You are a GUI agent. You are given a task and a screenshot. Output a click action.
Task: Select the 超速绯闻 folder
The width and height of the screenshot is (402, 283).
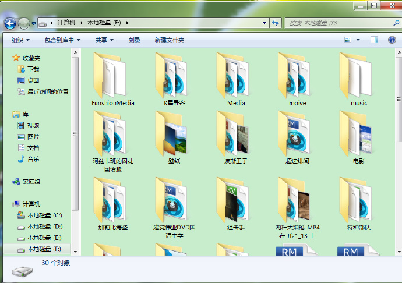[x=297, y=137]
